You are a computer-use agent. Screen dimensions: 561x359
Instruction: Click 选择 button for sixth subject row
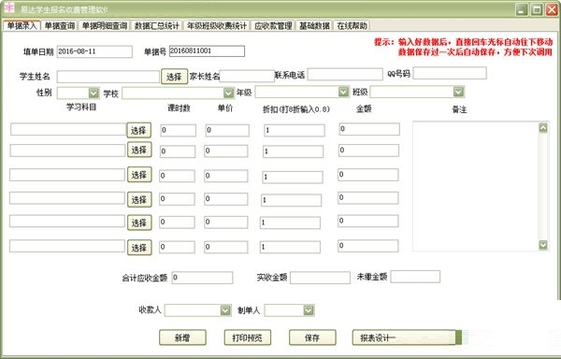point(139,248)
